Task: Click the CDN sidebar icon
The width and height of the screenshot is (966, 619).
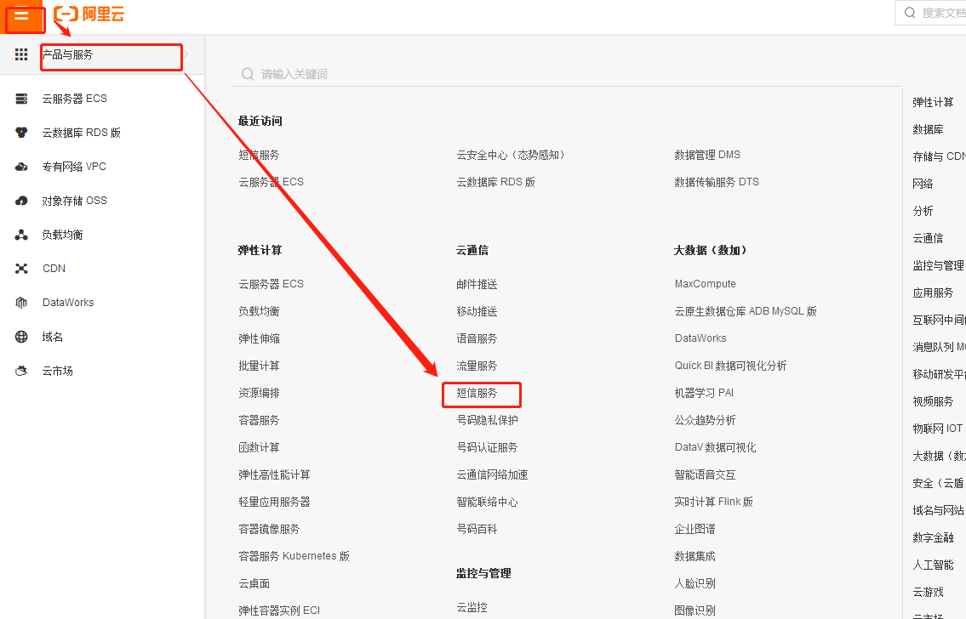Action: [x=21, y=269]
